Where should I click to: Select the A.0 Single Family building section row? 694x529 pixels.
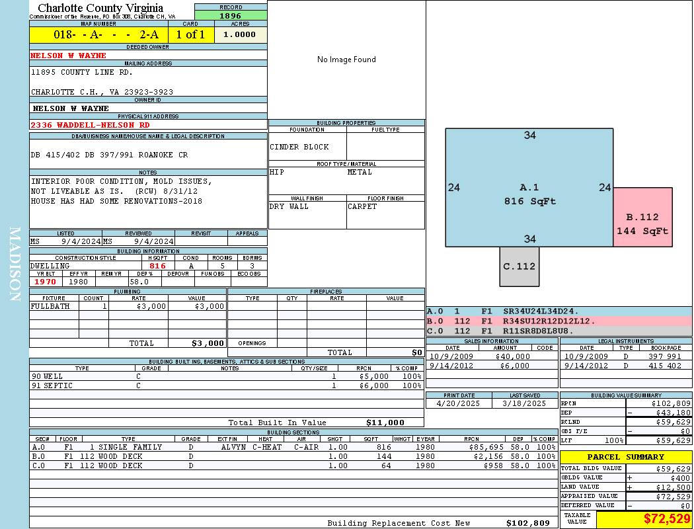pos(292,447)
